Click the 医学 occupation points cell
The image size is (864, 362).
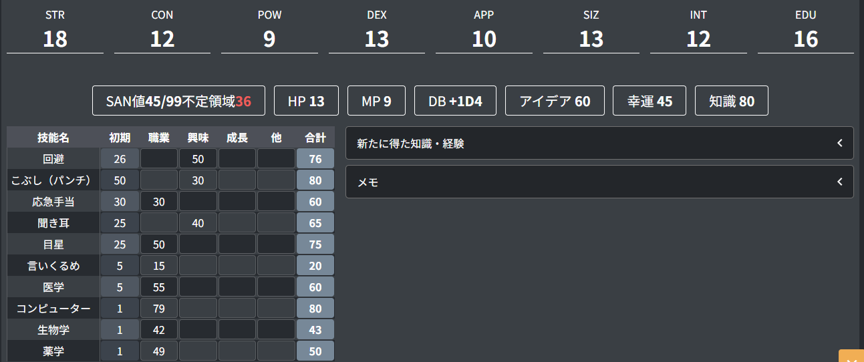pos(159,287)
